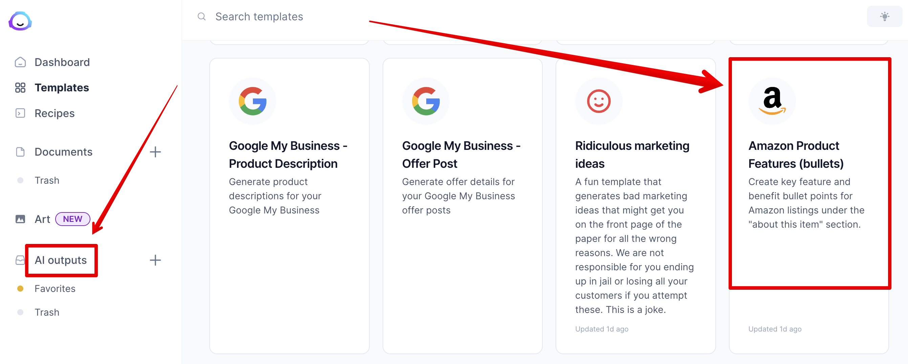
Task: Open Ridiculous marketing ideas template
Action: pos(635,206)
